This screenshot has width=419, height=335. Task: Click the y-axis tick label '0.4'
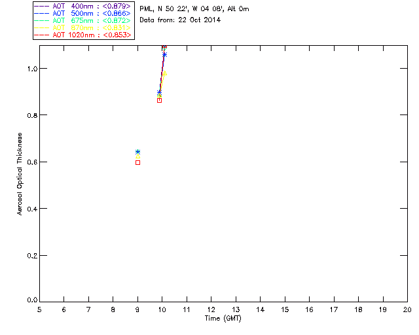point(32,209)
